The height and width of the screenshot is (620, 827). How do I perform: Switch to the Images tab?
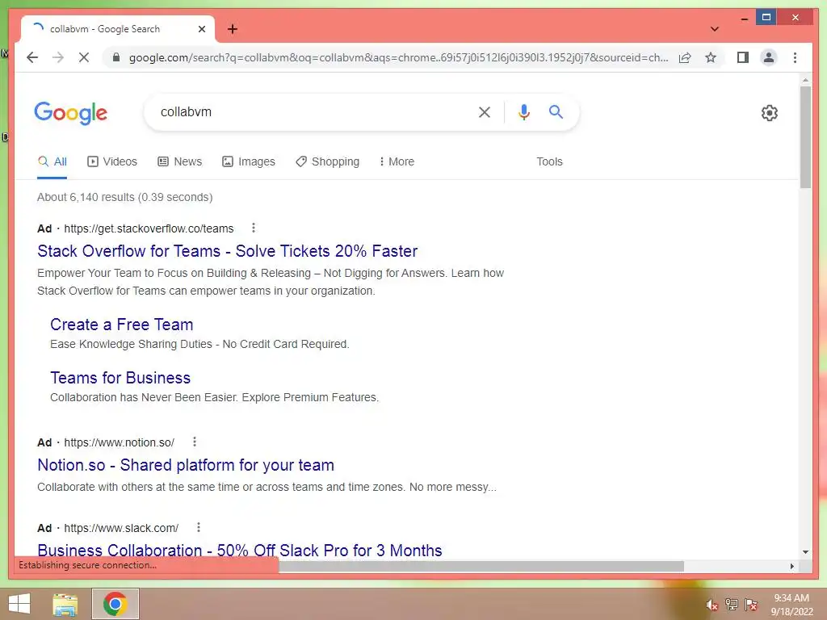(x=249, y=161)
